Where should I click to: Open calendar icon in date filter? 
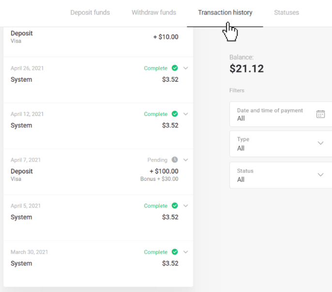(x=320, y=114)
